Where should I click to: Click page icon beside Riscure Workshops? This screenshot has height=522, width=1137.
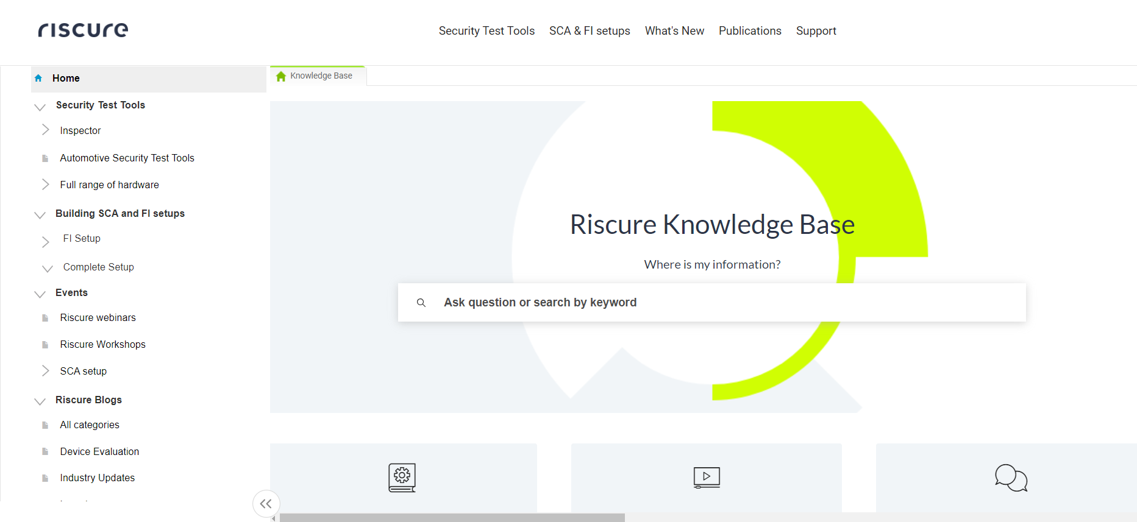tap(45, 345)
